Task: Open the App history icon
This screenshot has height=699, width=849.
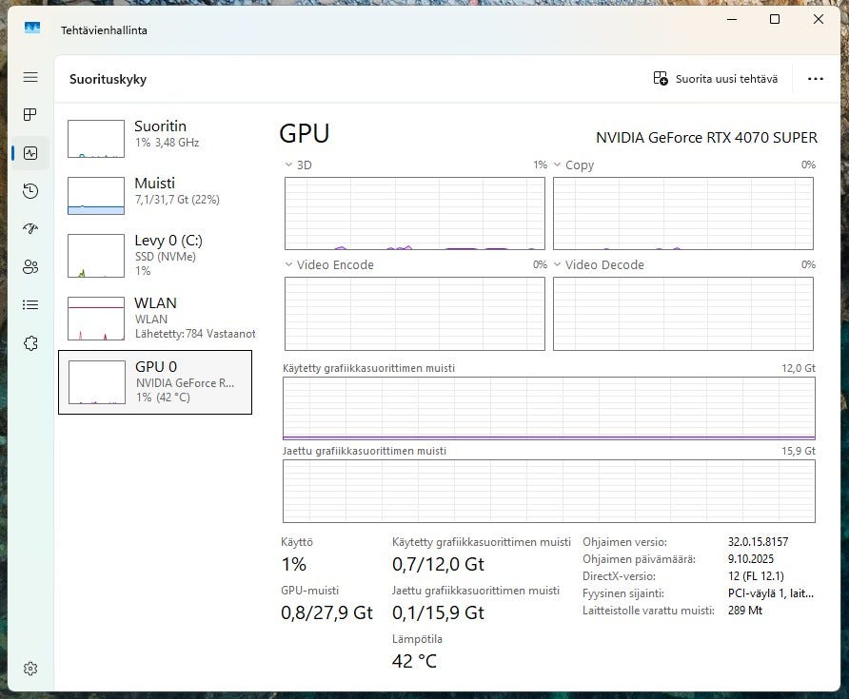Action: [x=30, y=191]
